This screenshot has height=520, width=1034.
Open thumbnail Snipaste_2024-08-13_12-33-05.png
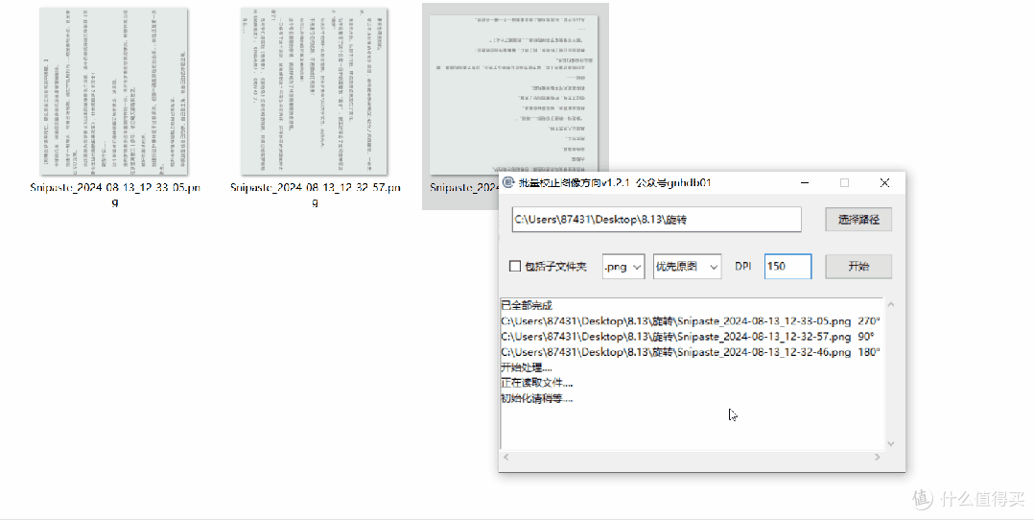(113, 92)
